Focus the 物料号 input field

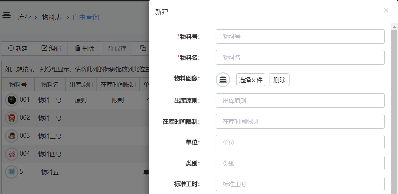tap(300, 37)
